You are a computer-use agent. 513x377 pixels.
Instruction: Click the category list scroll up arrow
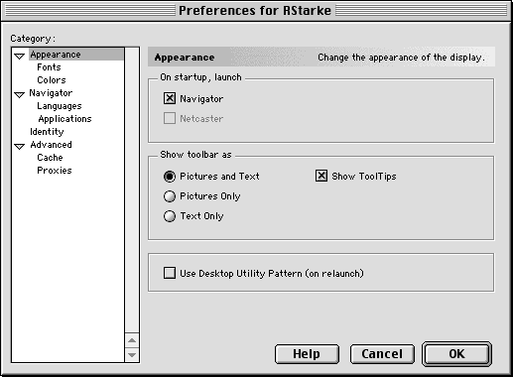click(132, 340)
